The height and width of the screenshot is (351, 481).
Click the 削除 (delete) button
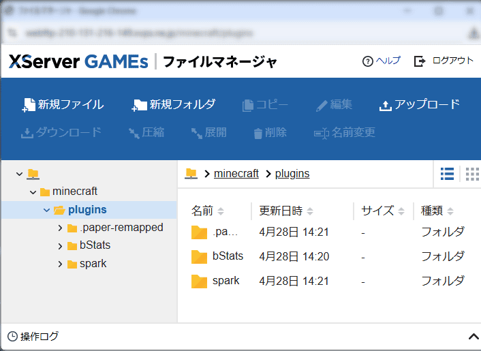[x=270, y=132]
